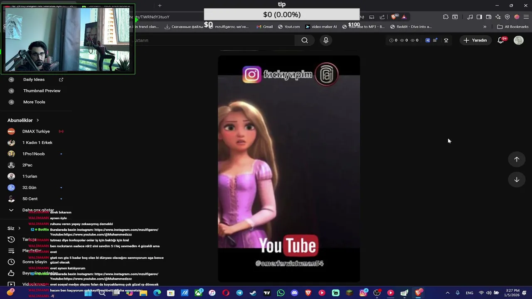Click the Yaradın create button
The height and width of the screenshot is (299, 532).
pyautogui.click(x=475, y=40)
